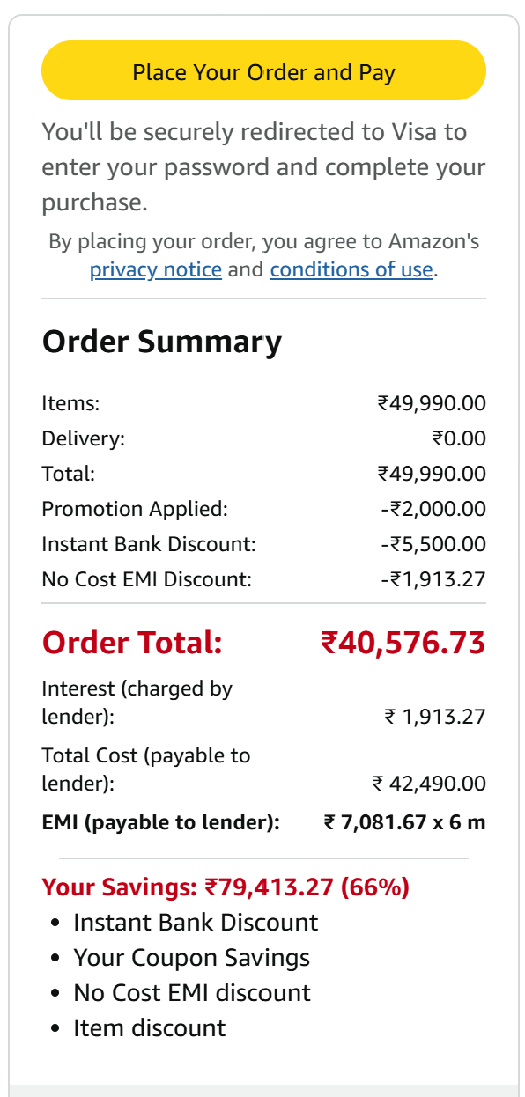
Task: Open the privacy notice link
Action: pos(156,269)
